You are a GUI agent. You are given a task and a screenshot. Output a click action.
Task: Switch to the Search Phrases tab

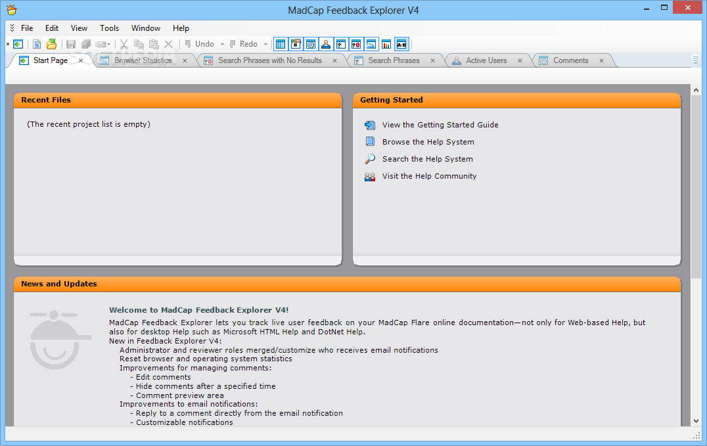pos(394,60)
